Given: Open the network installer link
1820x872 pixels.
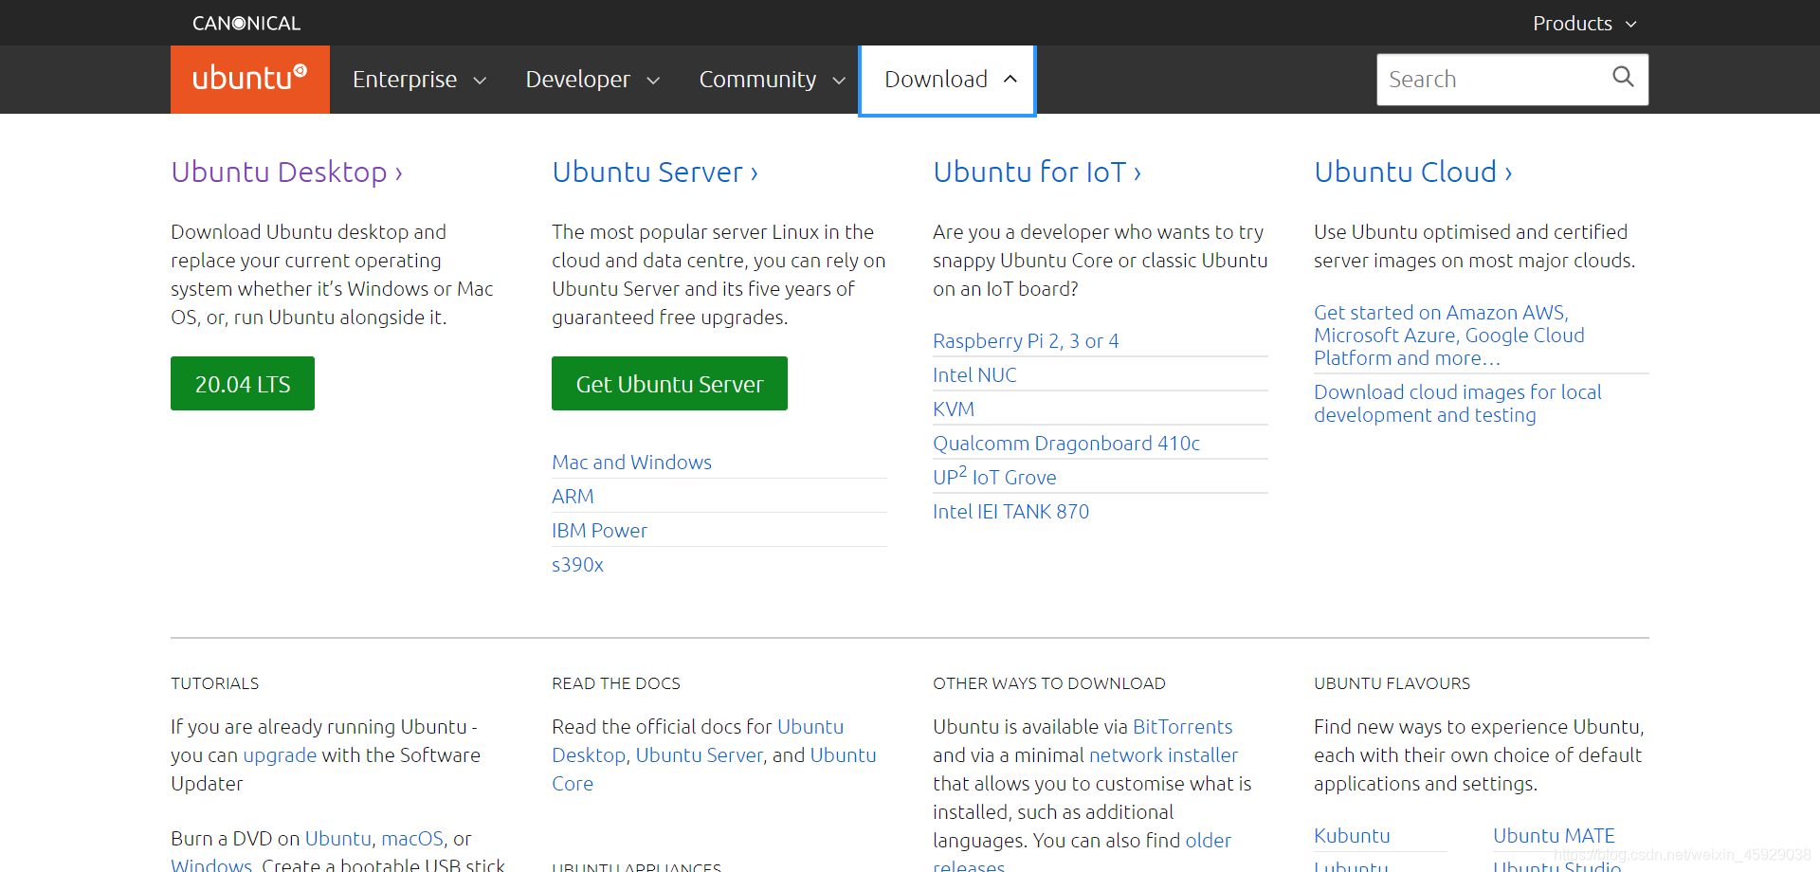Looking at the screenshot, I should tap(1164, 755).
